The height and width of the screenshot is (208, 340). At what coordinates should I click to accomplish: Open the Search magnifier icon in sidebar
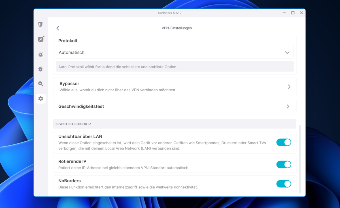pyautogui.click(x=41, y=84)
